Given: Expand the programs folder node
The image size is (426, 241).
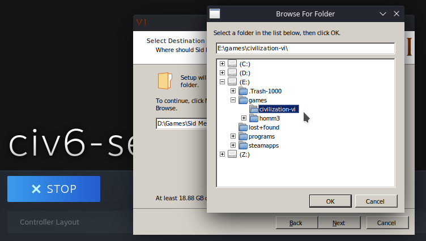Looking at the screenshot, I should coord(233,136).
